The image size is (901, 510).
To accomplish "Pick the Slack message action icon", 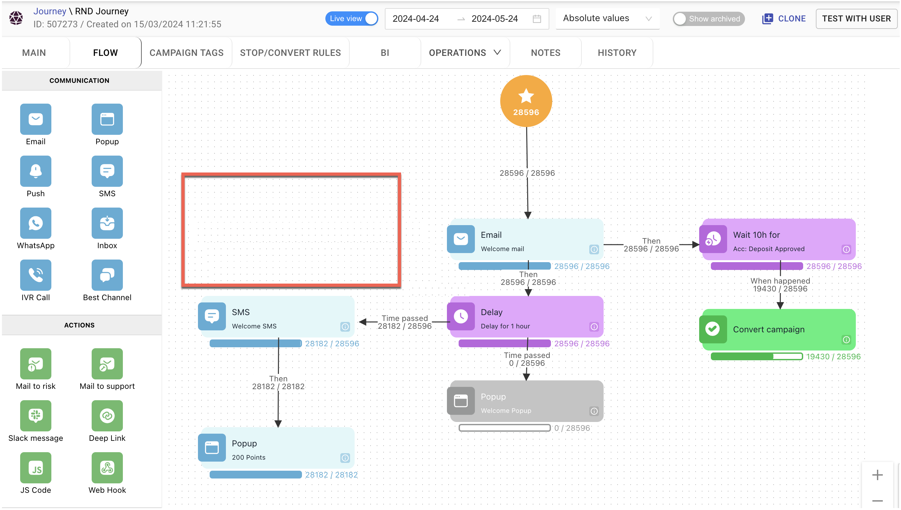I will (35, 415).
